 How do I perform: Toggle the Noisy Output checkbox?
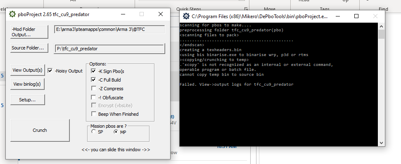click(x=50, y=70)
